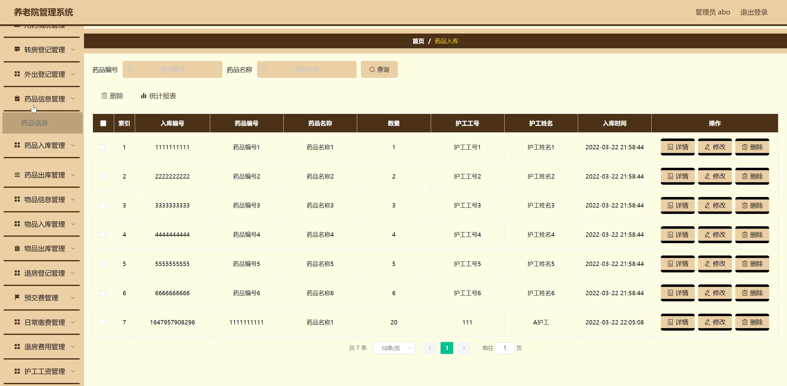Image resolution: width=787 pixels, height=386 pixels.
Task: Select the 药品信息 submenu item
Action: pyautogui.click(x=34, y=123)
